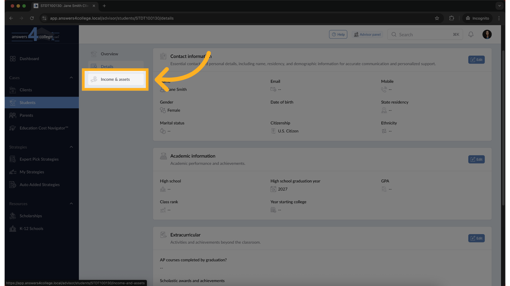The image size is (510, 286).
Task: Collapse the Cases sidebar section
Action: [x=71, y=78]
